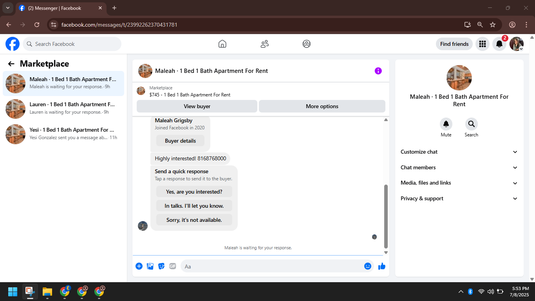Send quick reply 'Yes, are you interested?'
Screen dimensions: 535x301
click(x=194, y=192)
